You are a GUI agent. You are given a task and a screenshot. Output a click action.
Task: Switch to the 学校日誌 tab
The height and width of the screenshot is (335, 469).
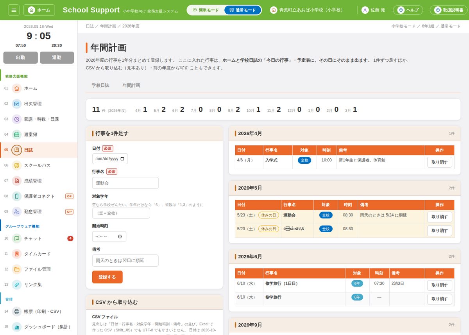(x=100, y=85)
